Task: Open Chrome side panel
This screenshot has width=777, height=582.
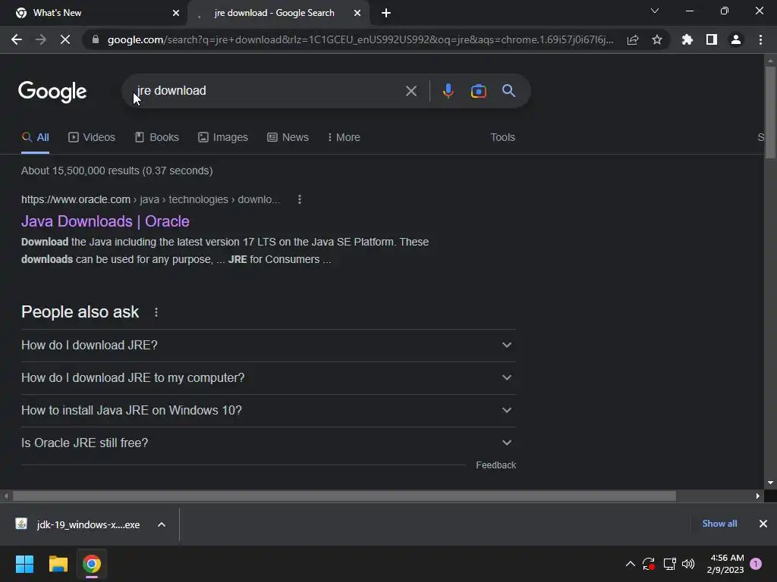Action: tap(712, 39)
